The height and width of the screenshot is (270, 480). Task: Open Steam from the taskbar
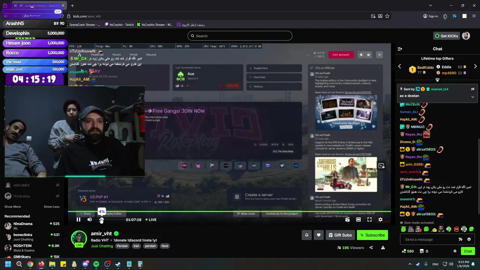(118, 264)
